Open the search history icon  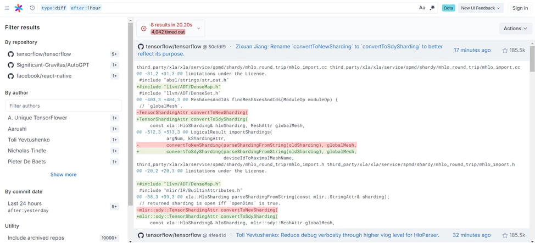click(x=32, y=8)
